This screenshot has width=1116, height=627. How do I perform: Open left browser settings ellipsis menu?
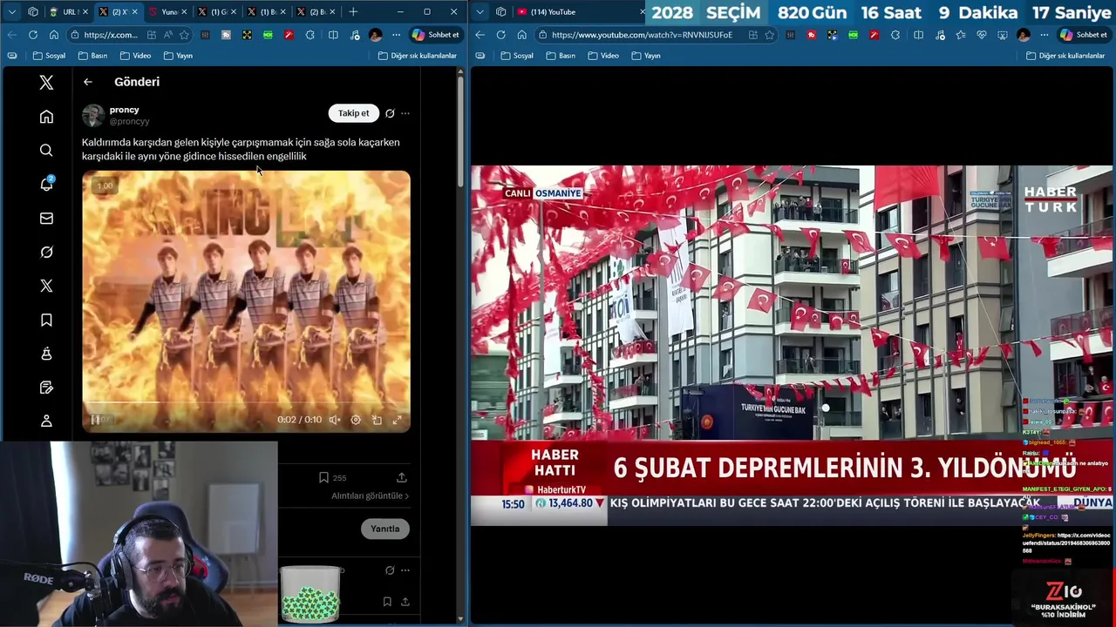pos(396,35)
